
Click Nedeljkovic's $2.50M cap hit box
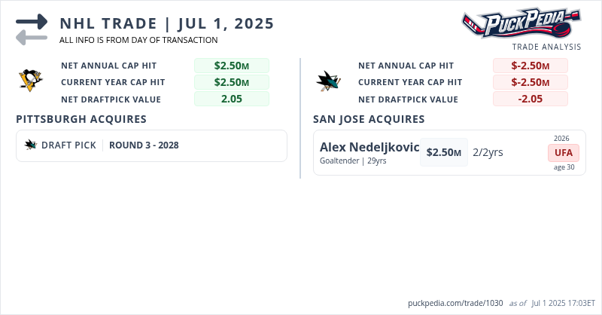443,152
